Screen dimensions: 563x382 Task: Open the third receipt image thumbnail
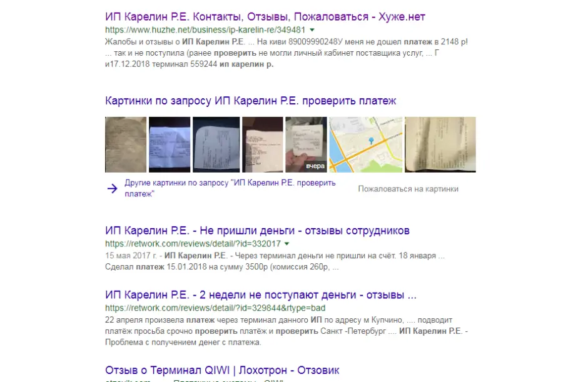click(x=216, y=144)
